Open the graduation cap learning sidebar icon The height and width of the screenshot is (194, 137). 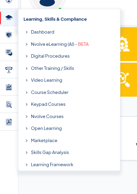click(9, 17)
